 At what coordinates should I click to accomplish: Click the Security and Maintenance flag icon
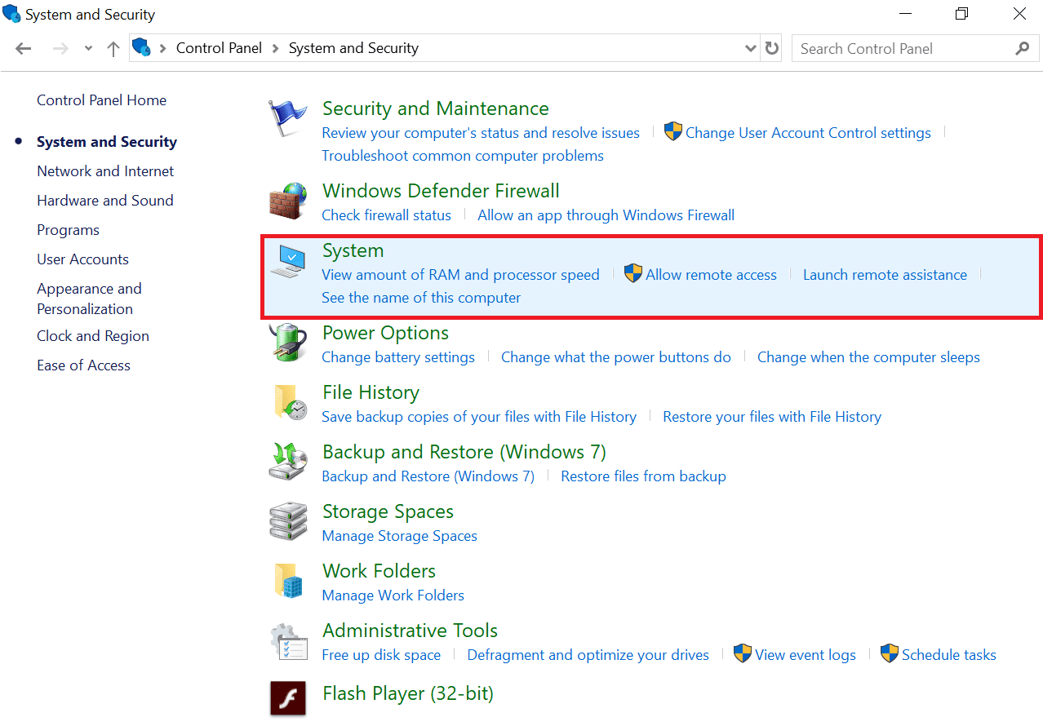click(287, 118)
